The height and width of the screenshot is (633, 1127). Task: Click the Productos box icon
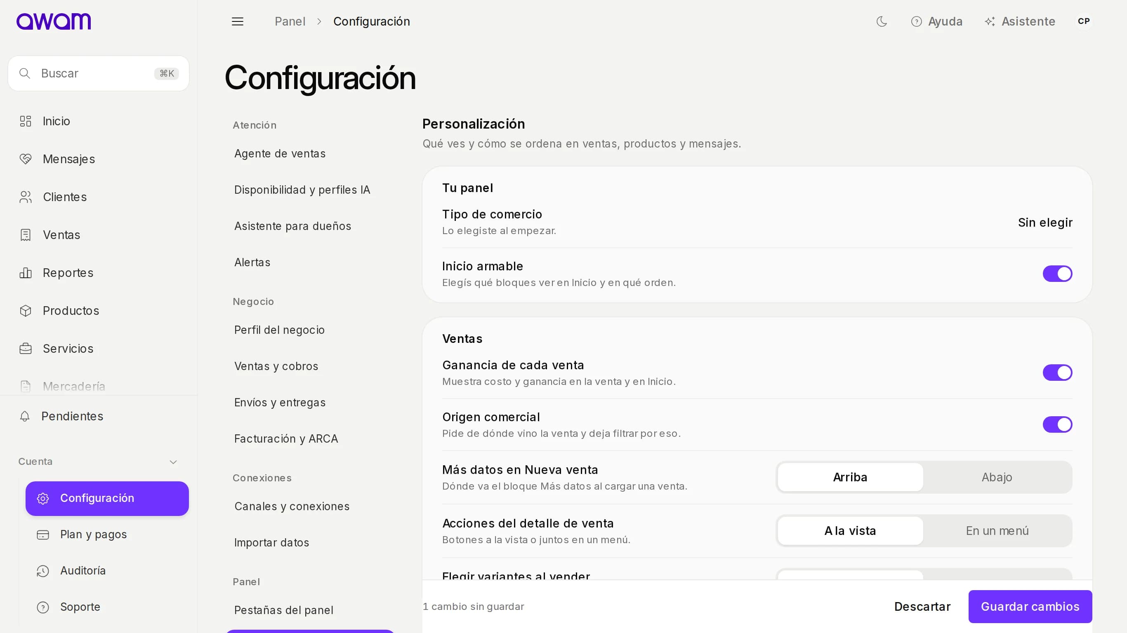tap(26, 311)
